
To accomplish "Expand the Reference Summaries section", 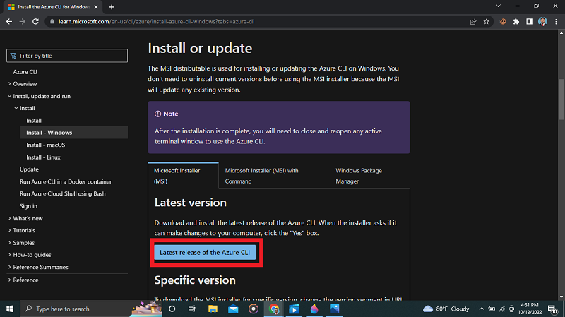I will (38, 267).
